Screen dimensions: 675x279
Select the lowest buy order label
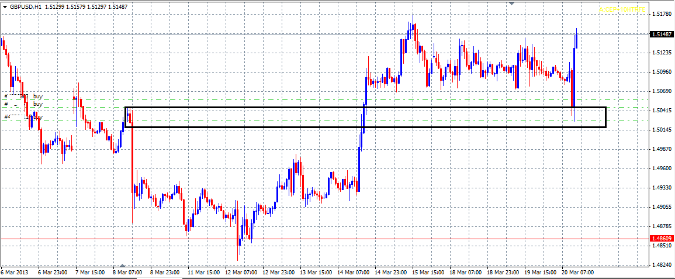(37, 117)
